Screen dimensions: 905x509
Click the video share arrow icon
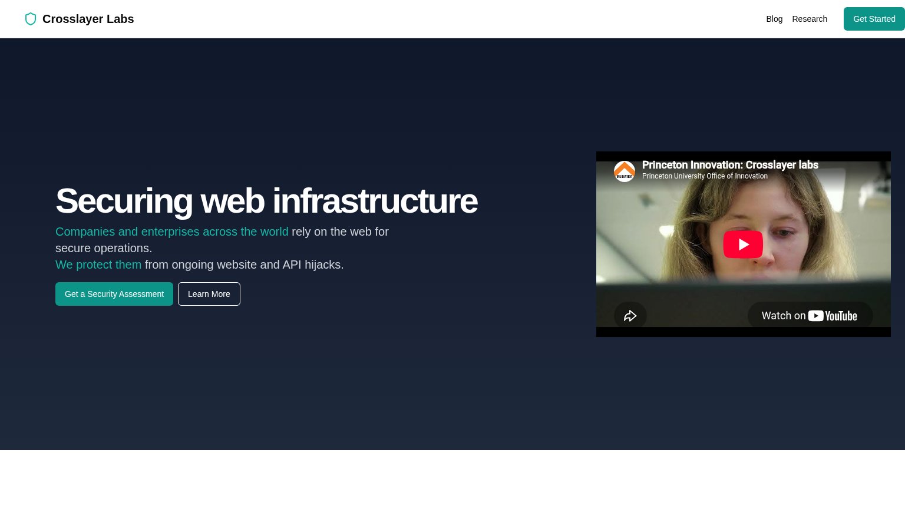(630, 316)
